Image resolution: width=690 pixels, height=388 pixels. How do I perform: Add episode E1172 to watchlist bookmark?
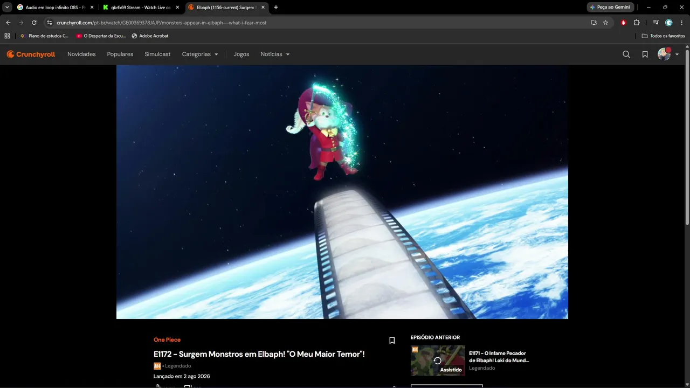tap(392, 341)
